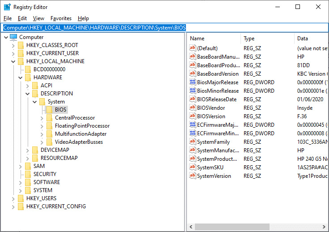Collapse the HKEY_LOCAL_MACHINE key
329x232 pixels.
[13, 61]
